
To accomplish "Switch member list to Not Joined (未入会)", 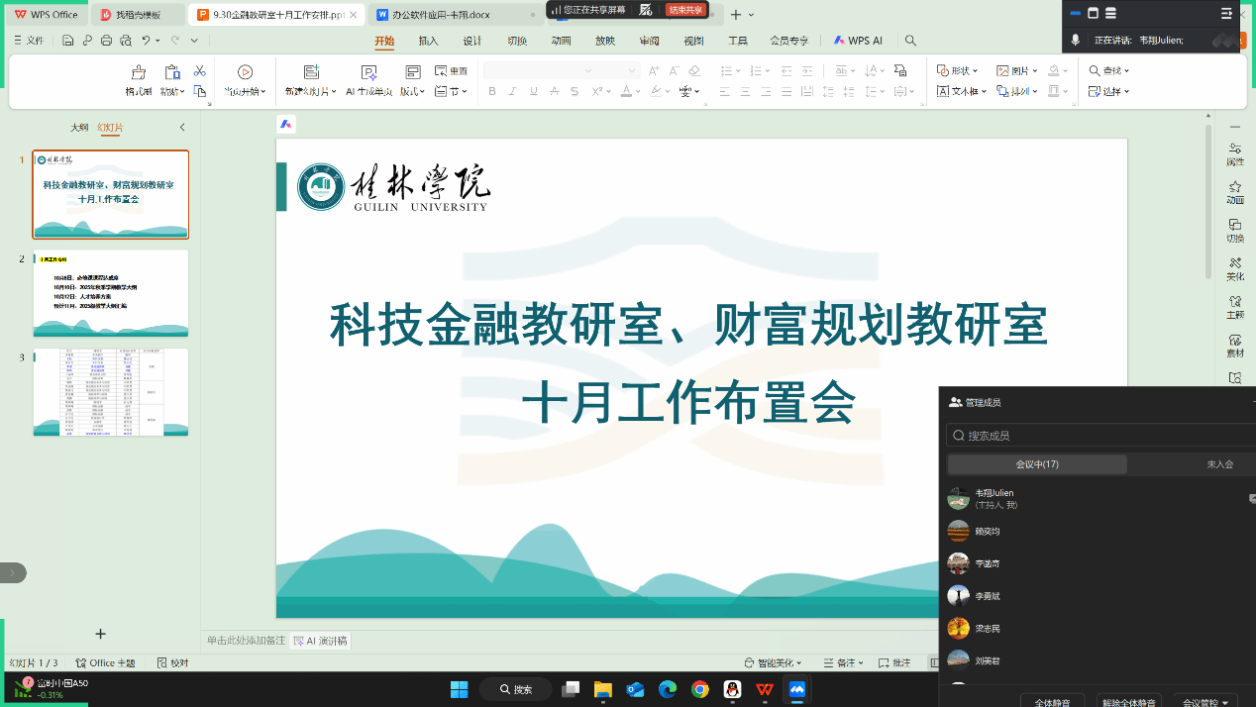I will (1218, 464).
